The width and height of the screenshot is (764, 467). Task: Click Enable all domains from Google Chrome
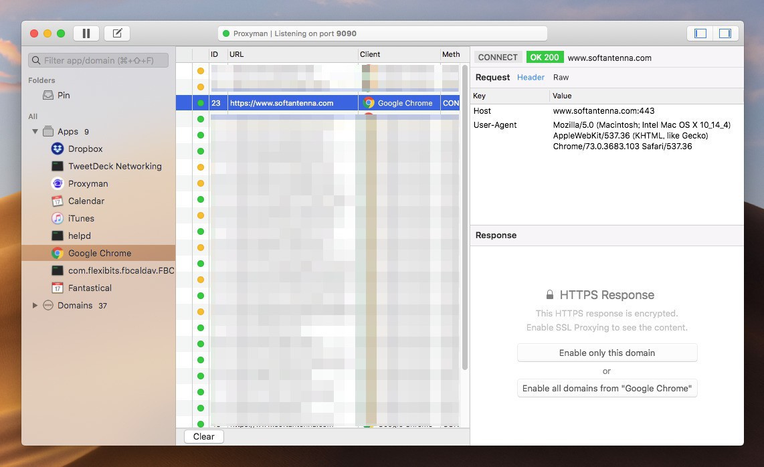click(607, 388)
